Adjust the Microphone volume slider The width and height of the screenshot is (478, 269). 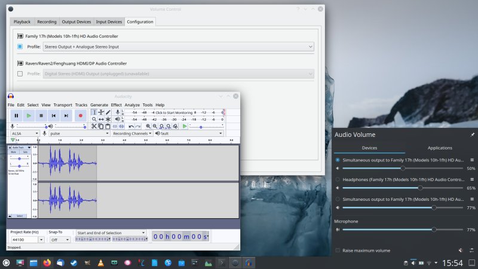434,230
